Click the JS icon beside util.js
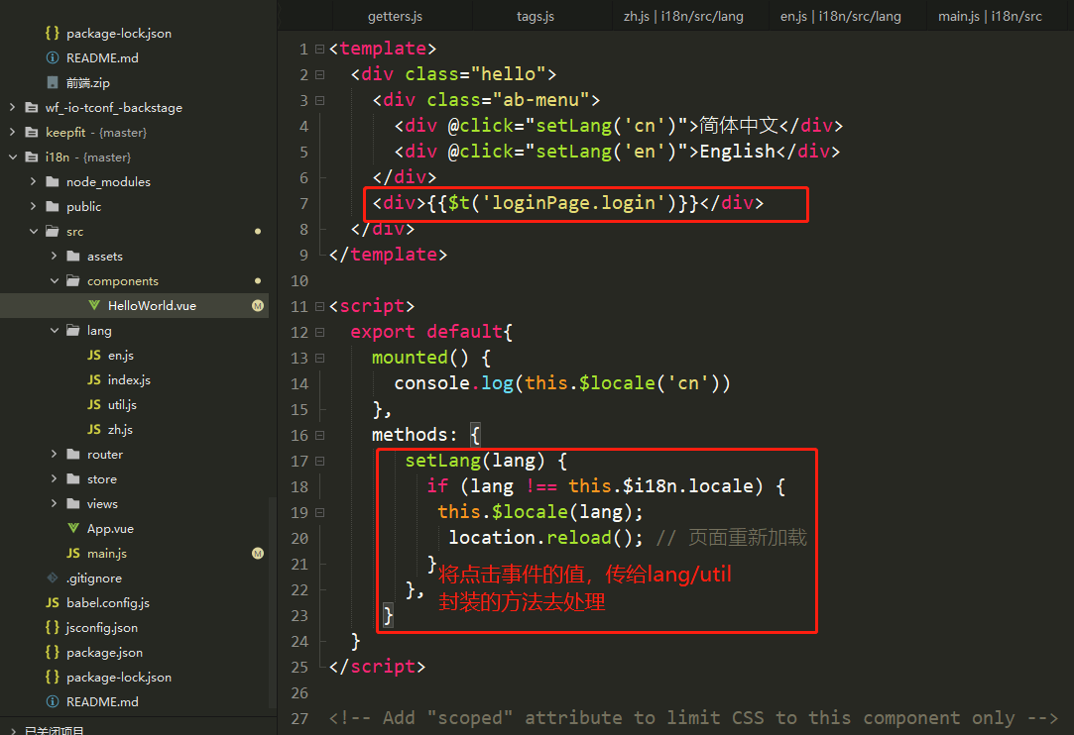The image size is (1074, 735). (94, 404)
